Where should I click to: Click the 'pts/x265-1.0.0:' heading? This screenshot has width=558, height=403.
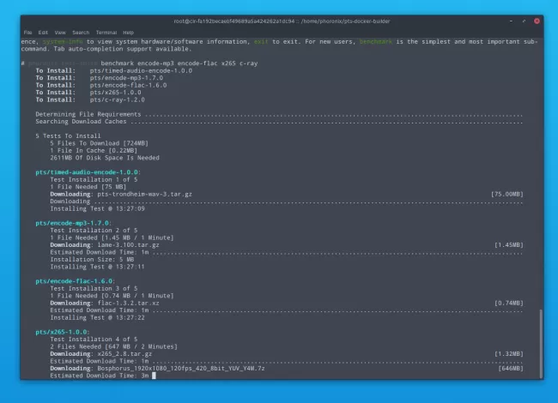click(63, 332)
